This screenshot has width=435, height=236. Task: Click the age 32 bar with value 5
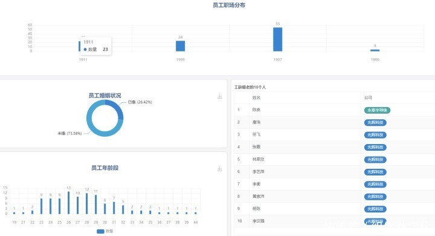[x=123, y=209]
